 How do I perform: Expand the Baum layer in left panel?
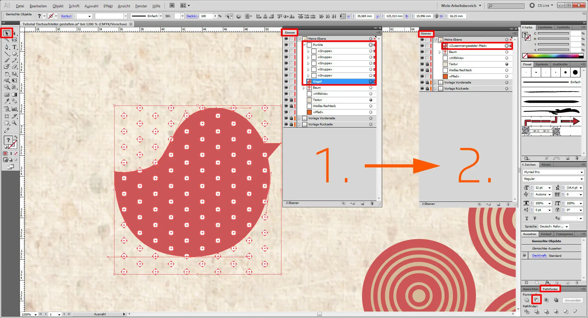pyautogui.click(x=304, y=88)
